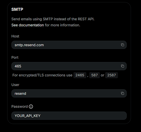141x132 pixels.
Task: Select the Port field showing 465
Action: click(69, 66)
